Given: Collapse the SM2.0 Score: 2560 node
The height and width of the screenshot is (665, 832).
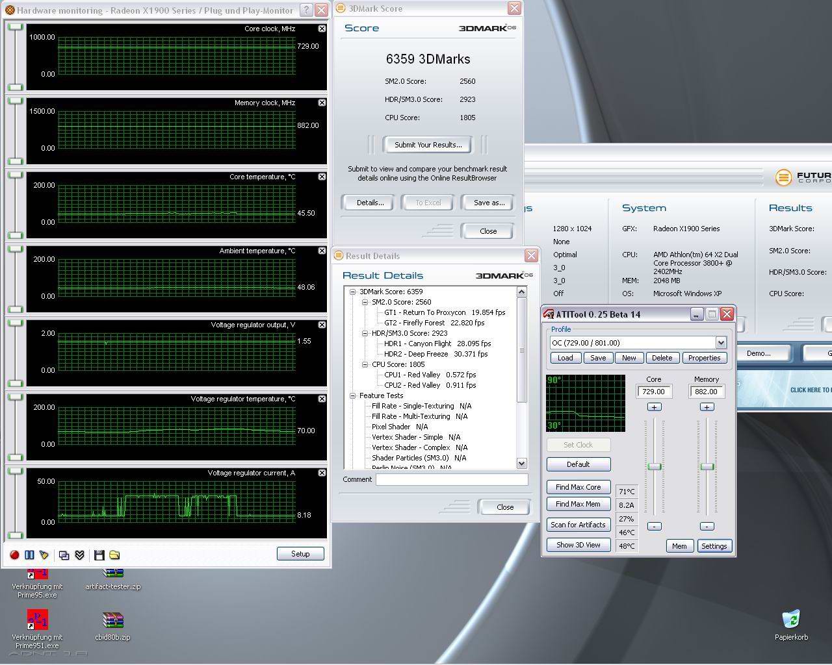Looking at the screenshot, I should click(365, 302).
